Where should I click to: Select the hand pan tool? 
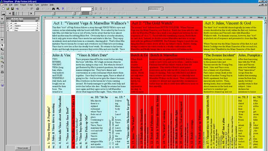point(2,67)
